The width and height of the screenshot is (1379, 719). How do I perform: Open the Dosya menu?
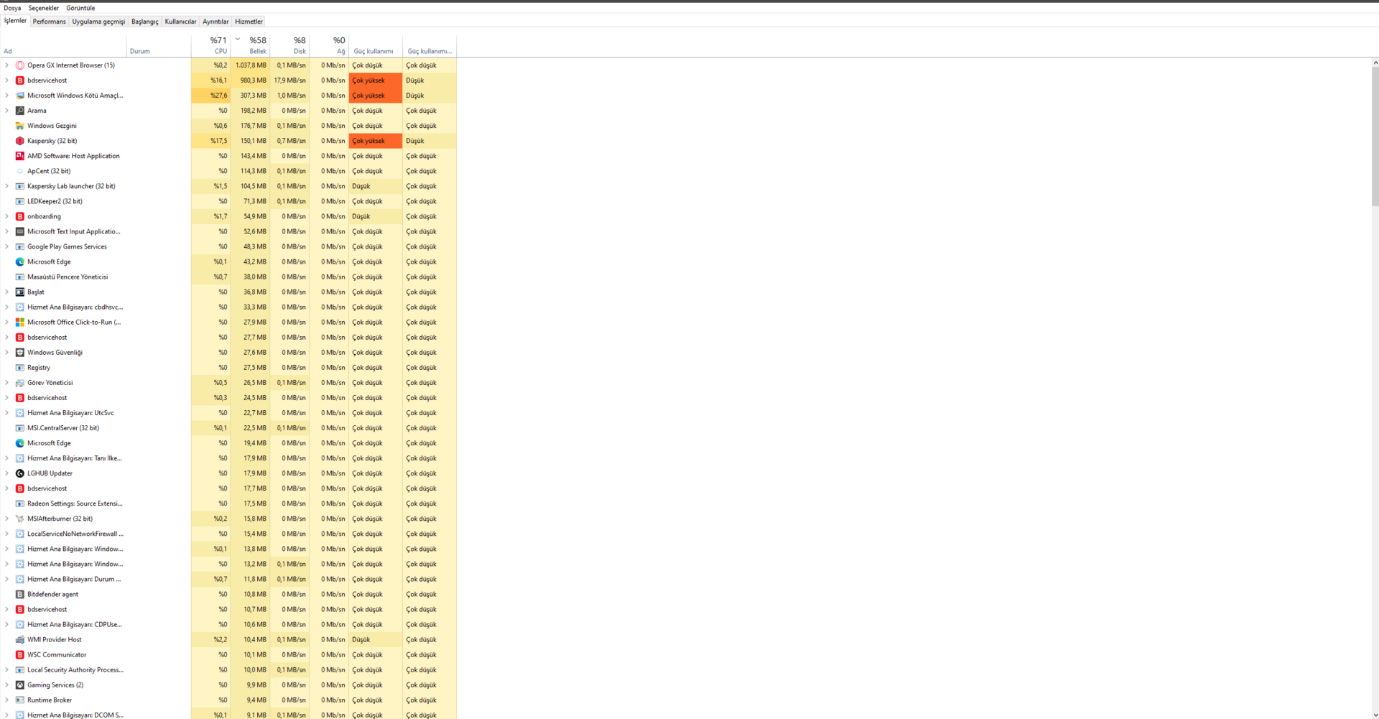(x=12, y=8)
